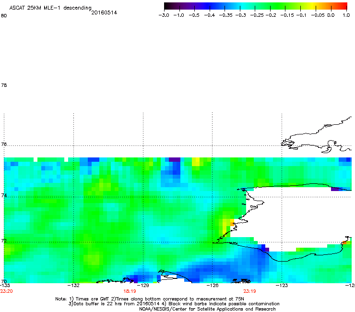This screenshot has height=312, width=355.
Task: Click the longitude label "-135"
Action: coord(5,285)
